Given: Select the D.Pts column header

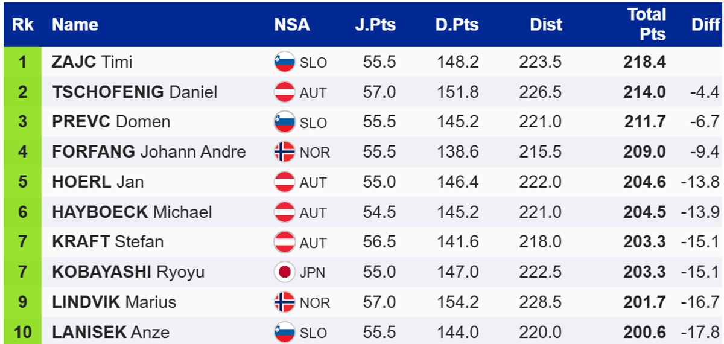Looking at the screenshot, I should coord(457,25).
